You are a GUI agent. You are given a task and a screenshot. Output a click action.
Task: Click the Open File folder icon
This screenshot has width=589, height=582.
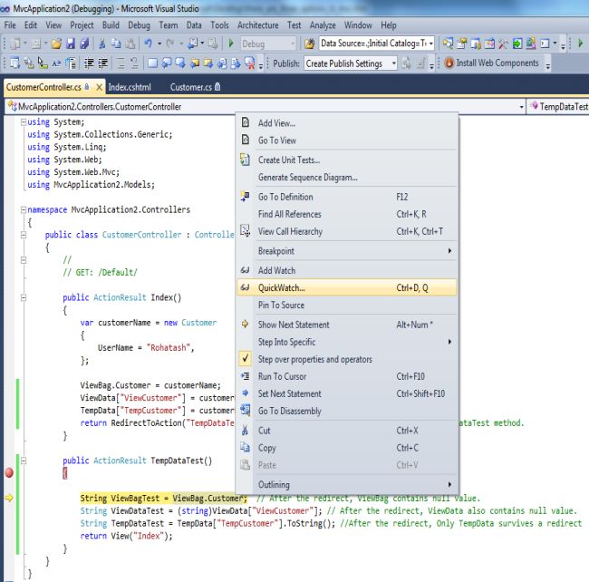(56, 44)
